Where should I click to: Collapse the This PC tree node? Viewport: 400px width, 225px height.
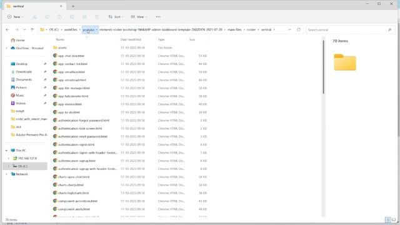(x=7, y=151)
